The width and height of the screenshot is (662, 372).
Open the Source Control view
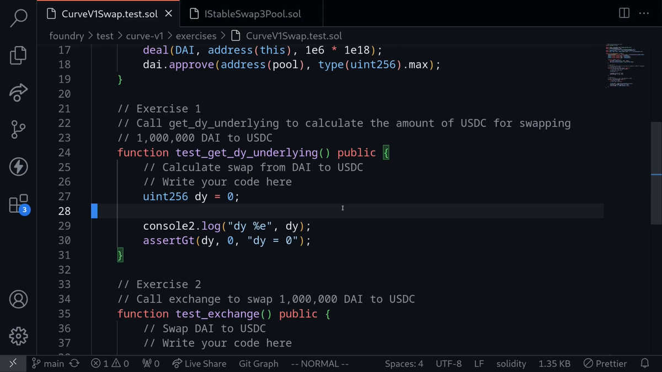(18, 130)
